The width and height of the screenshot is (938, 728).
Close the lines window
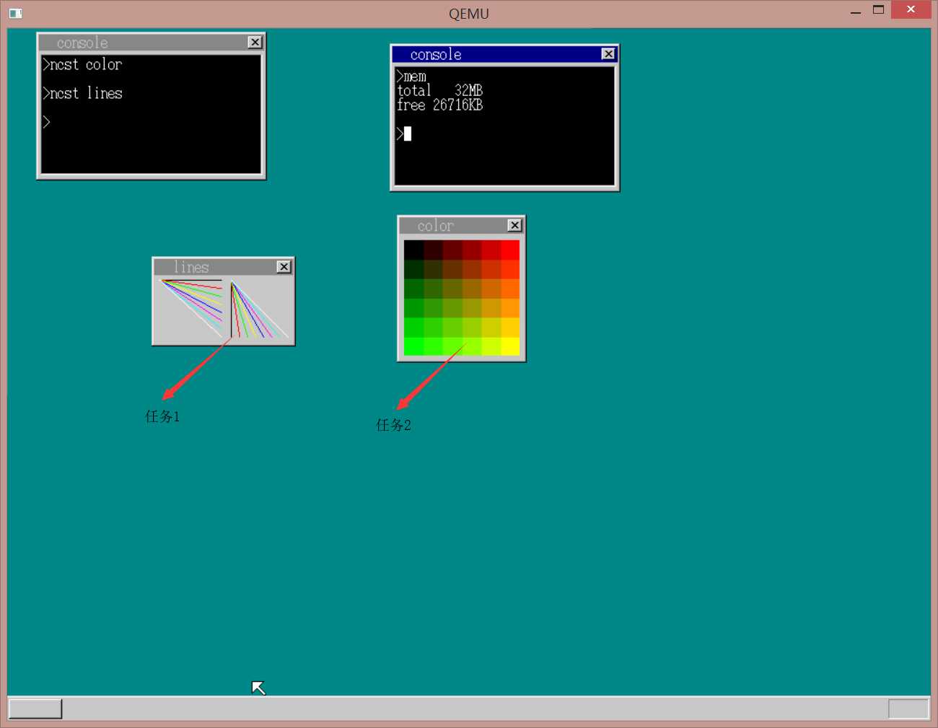[284, 267]
